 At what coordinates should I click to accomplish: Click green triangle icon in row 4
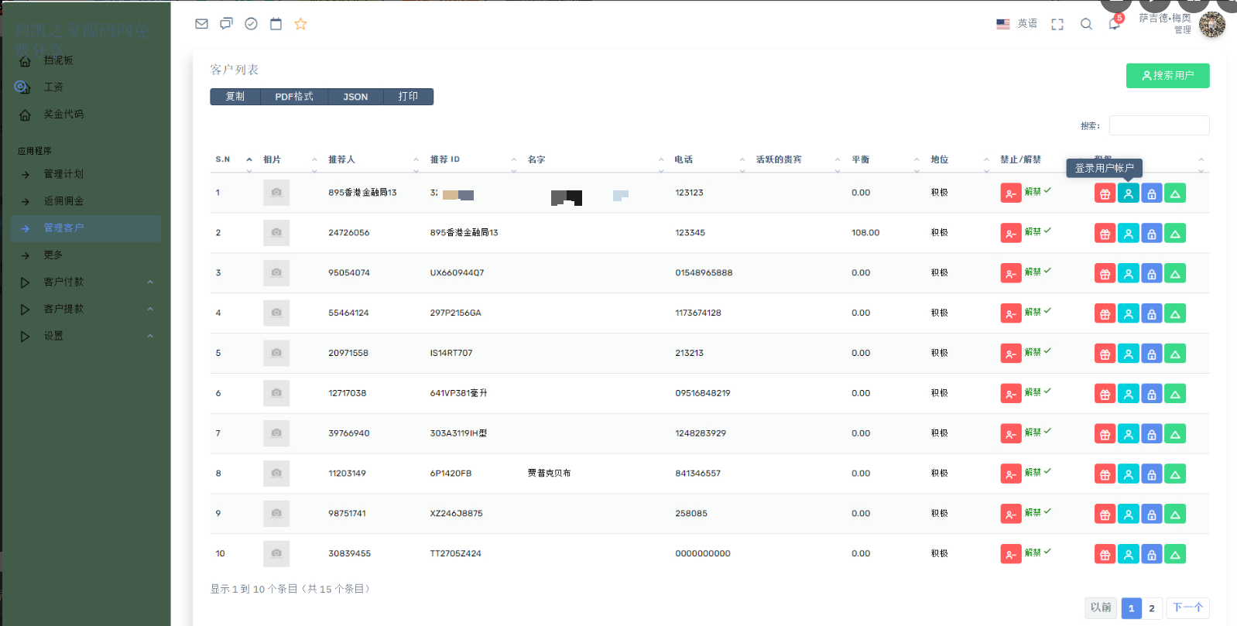pyautogui.click(x=1174, y=314)
